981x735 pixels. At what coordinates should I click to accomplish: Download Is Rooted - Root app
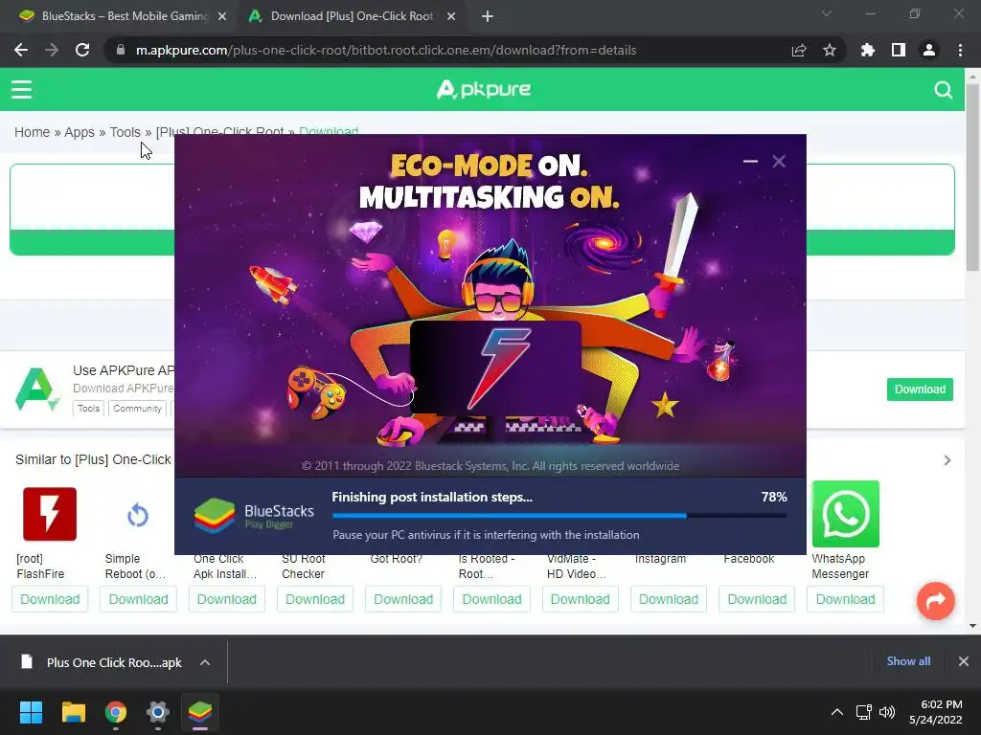click(x=491, y=599)
